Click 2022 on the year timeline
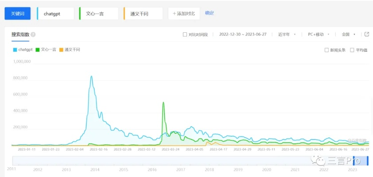The width and height of the screenshot is (373, 177). [x=324, y=170]
